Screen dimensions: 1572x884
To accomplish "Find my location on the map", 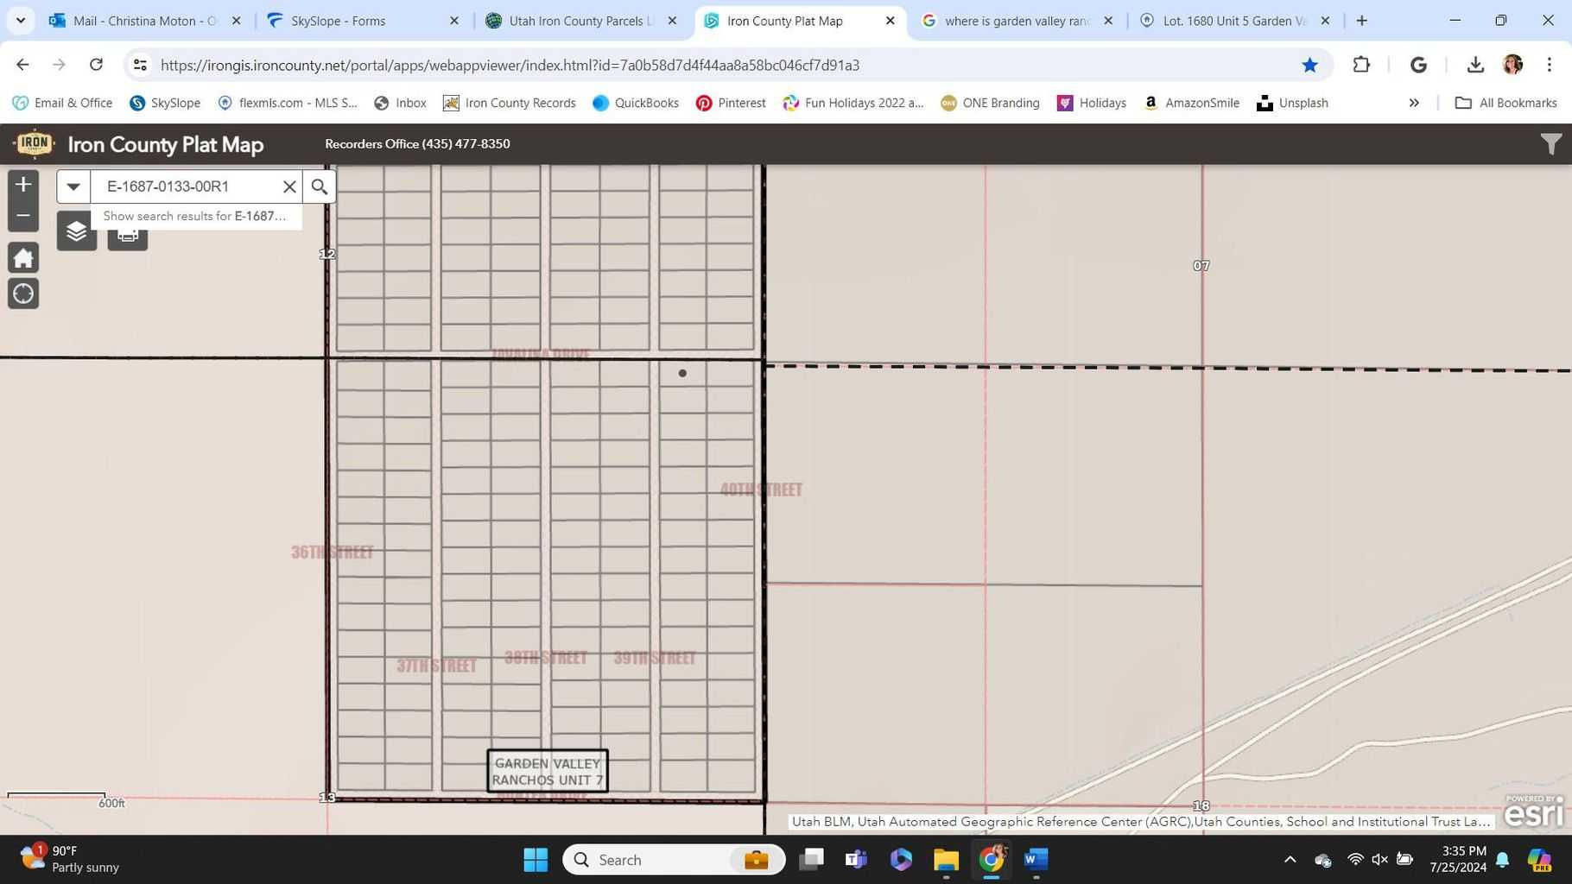I will (23, 294).
